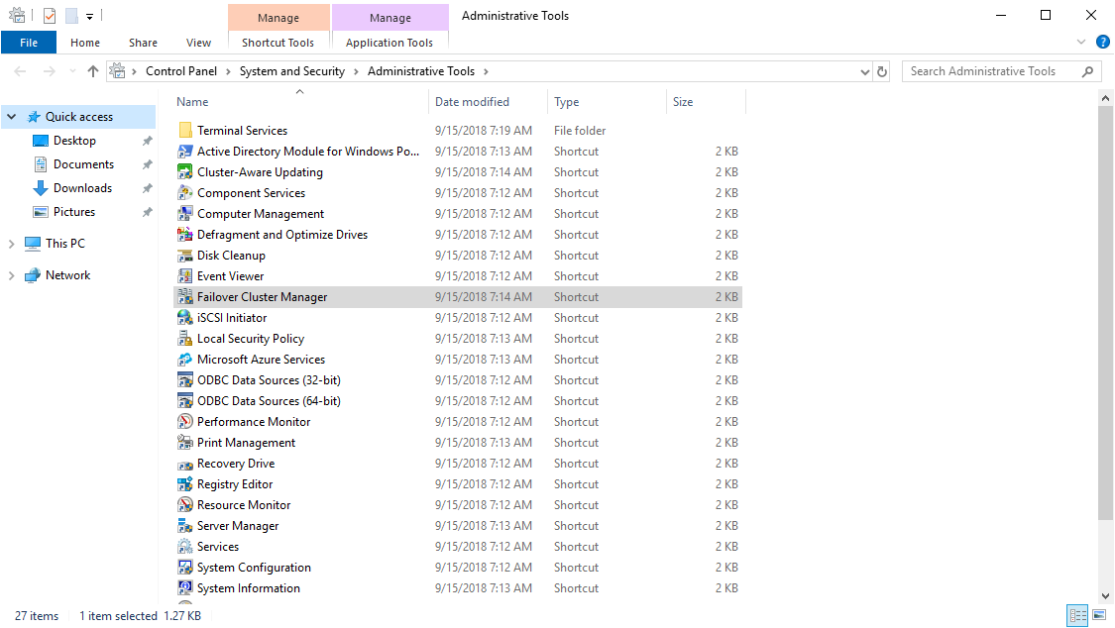Screen dimensions: 1115x628
Task: Open Desktop in Quick access
Action: coord(74,141)
